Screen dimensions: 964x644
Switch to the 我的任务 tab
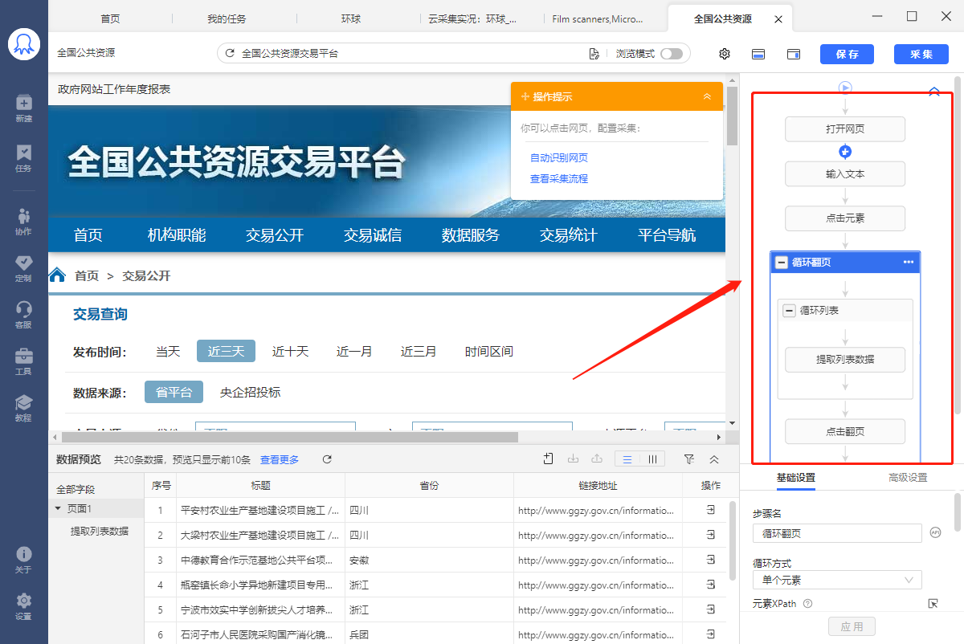pos(227,18)
